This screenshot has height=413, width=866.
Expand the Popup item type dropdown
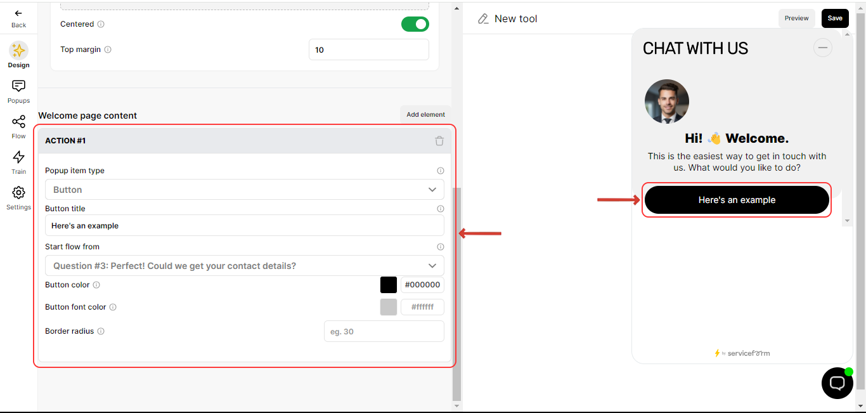[x=245, y=190]
